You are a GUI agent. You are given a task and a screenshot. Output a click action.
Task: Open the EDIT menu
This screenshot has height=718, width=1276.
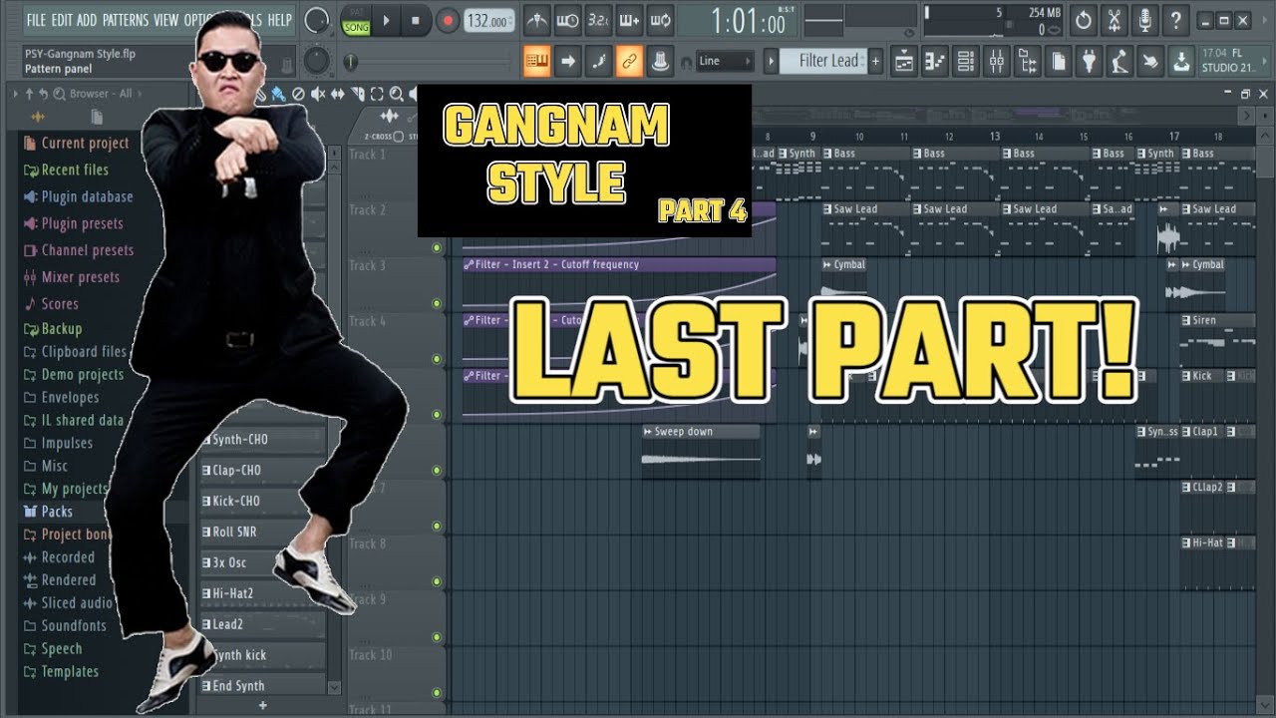point(62,20)
